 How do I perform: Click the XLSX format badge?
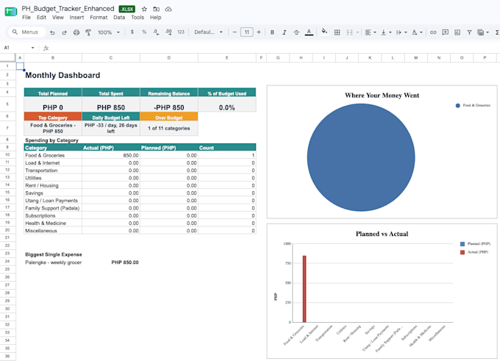pyautogui.click(x=127, y=9)
